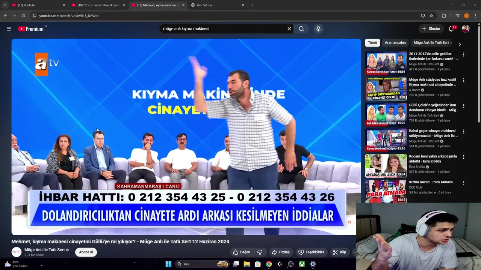
Task: Pause the video by clicking the player
Action: 186,137
